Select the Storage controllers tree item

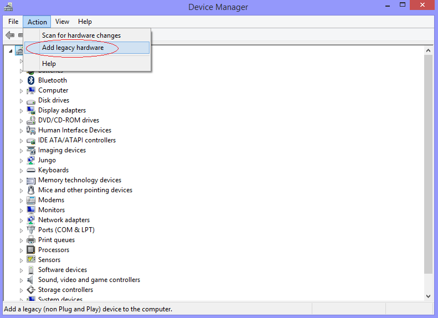click(65, 290)
